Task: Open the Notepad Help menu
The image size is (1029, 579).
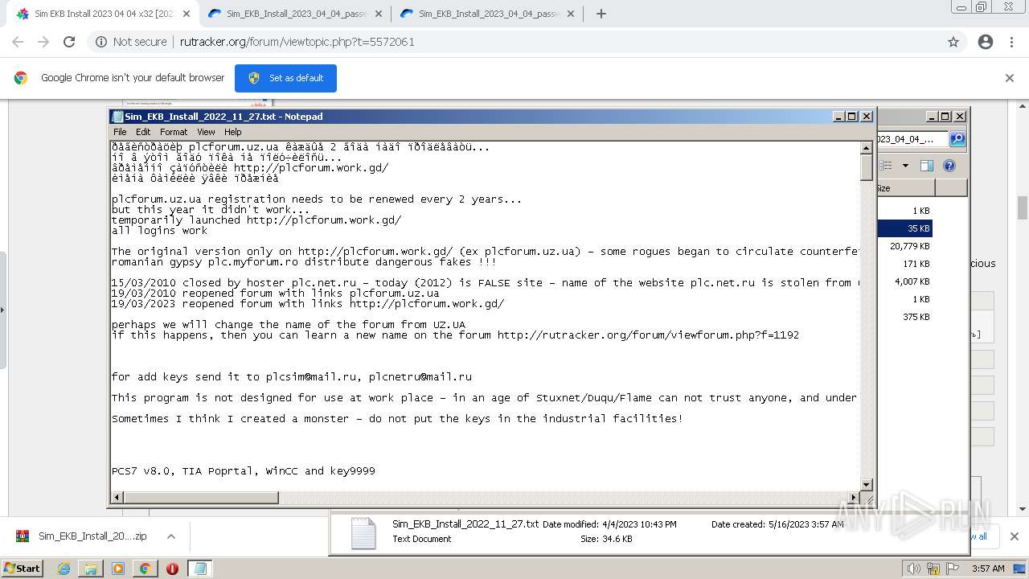Action: click(232, 132)
